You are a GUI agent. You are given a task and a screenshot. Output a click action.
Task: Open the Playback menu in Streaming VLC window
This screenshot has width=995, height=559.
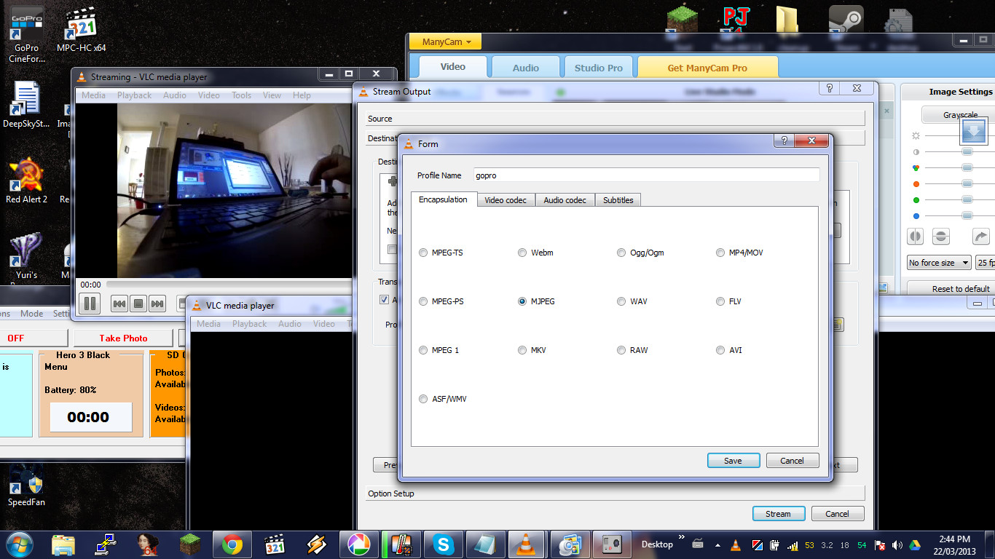tap(135, 95)
